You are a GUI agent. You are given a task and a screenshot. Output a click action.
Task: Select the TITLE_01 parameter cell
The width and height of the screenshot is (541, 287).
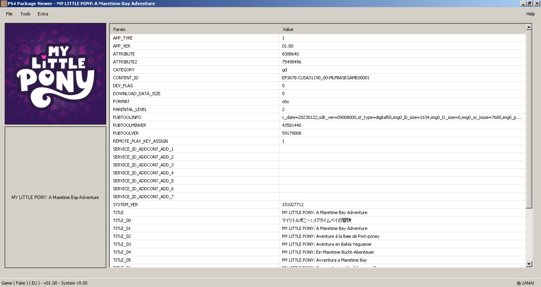point(194,228)
